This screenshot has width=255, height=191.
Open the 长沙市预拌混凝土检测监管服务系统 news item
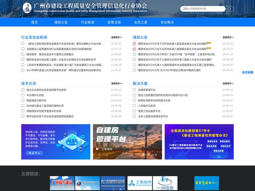coord(64,70)
